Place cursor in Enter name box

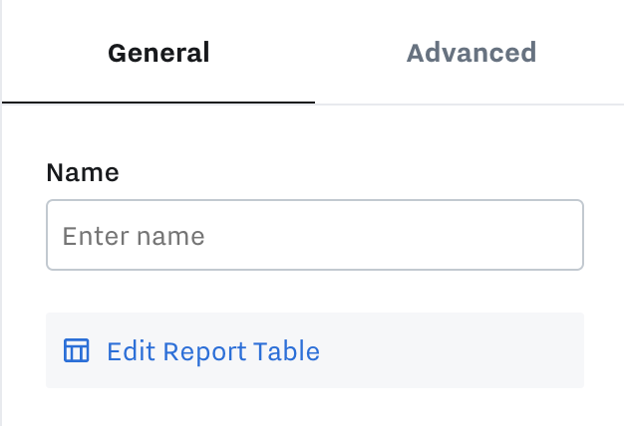pyautogui.click(x=315, y=235)
